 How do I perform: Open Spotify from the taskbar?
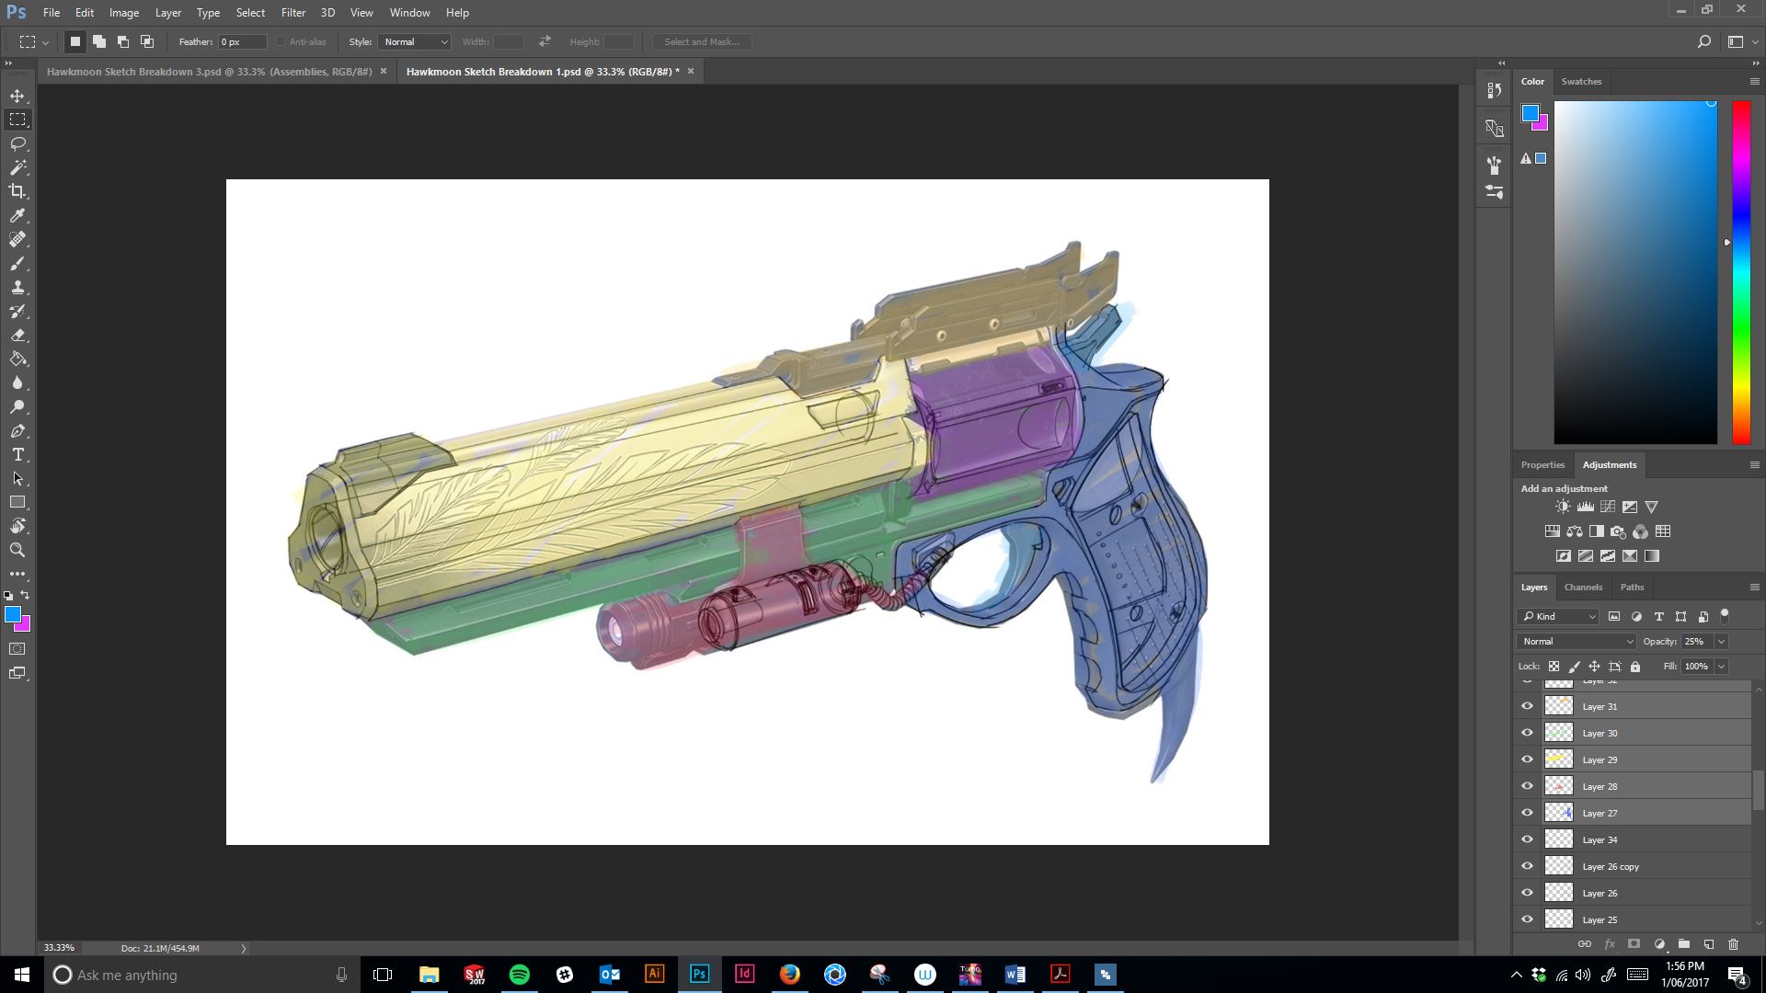(x=519, y=975)
